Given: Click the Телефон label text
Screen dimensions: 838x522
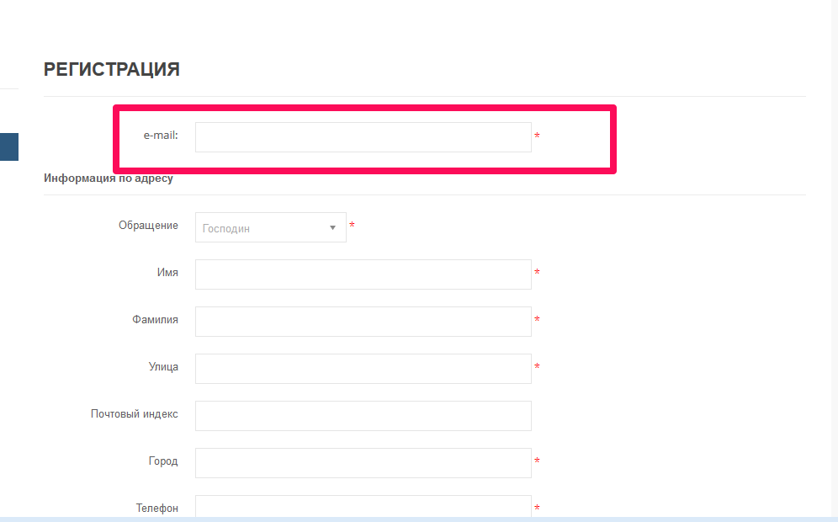Looking at the screenshot, I should pos(157,508).
